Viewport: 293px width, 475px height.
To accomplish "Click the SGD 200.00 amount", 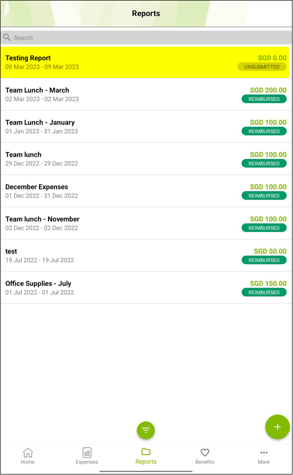I will click(268, 90).
